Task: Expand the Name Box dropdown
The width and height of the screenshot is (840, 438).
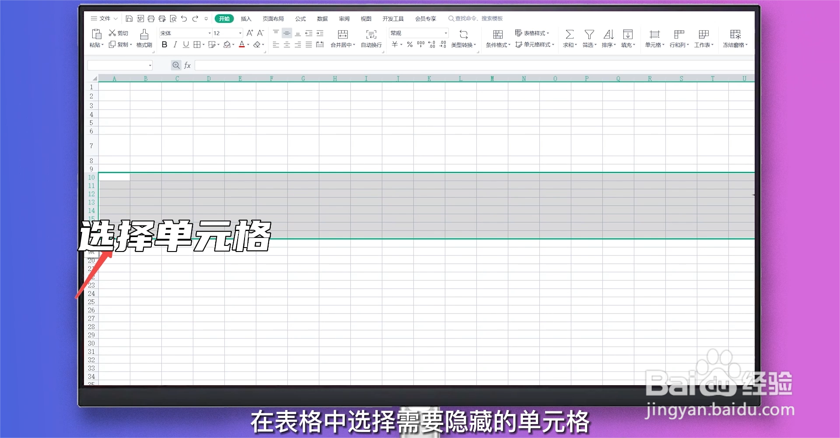Action: pos(150,66)
